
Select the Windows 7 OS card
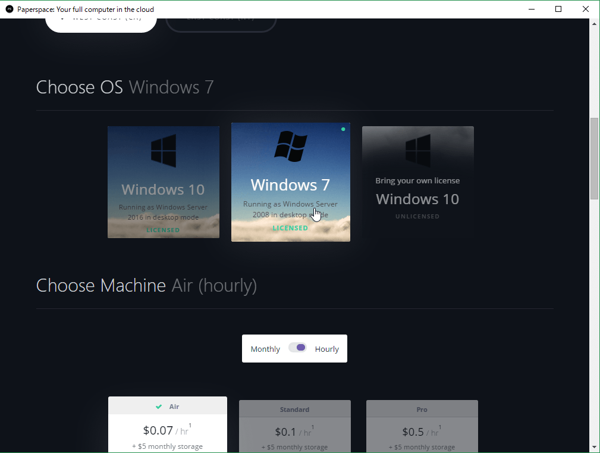point(290,182)
